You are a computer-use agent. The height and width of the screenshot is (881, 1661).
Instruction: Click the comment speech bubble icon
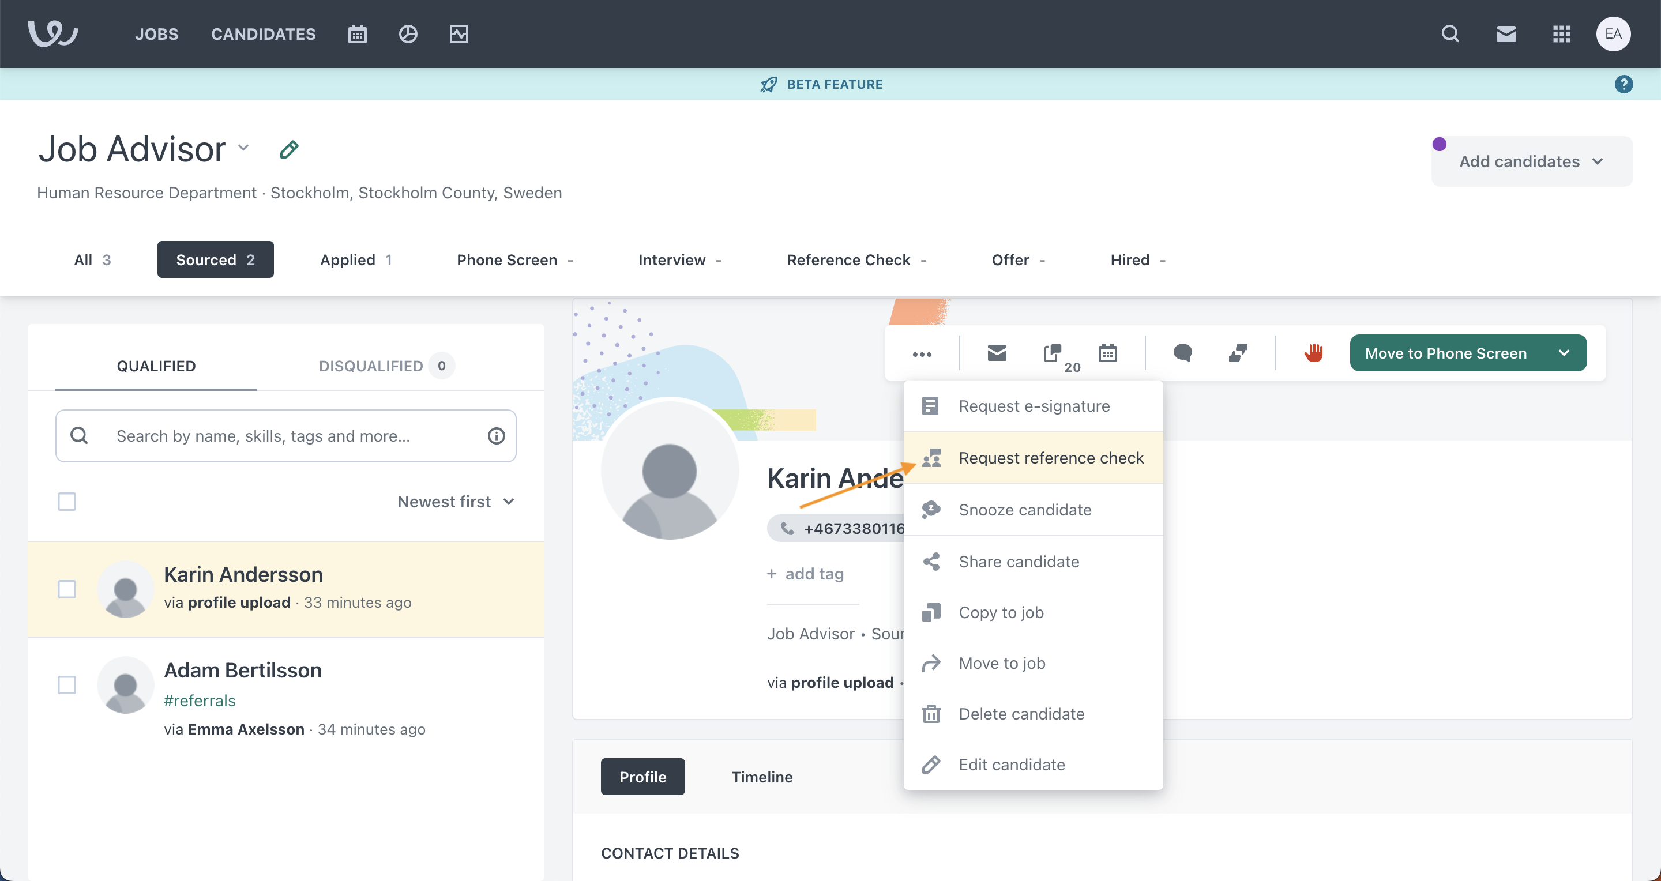[1182, 352]
